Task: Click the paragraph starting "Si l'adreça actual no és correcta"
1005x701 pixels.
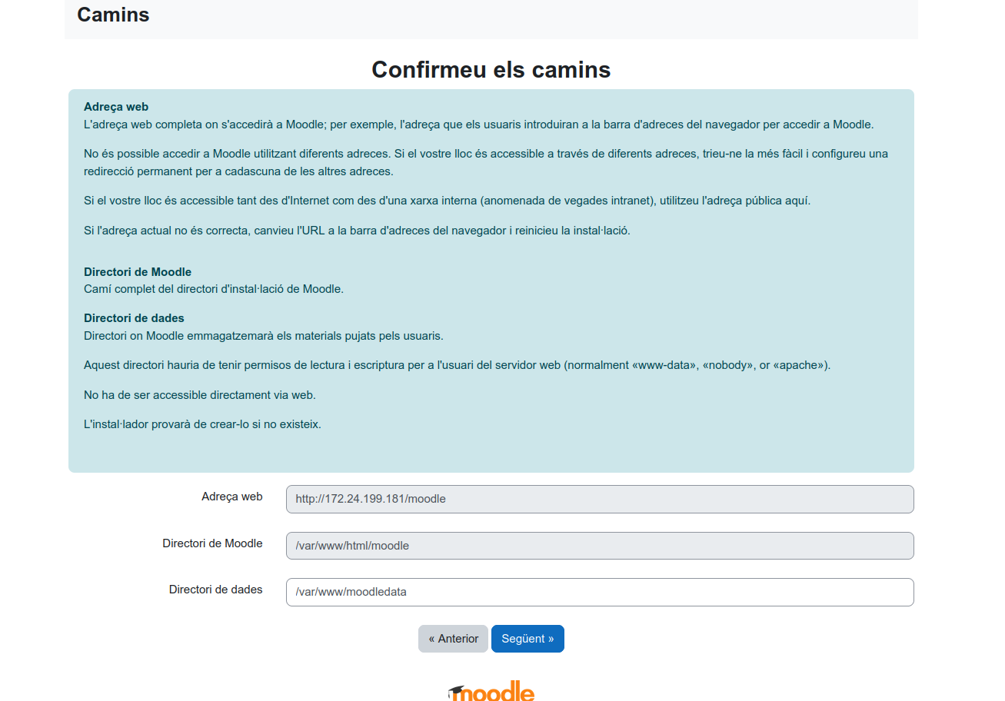Action: click(357, 231)
